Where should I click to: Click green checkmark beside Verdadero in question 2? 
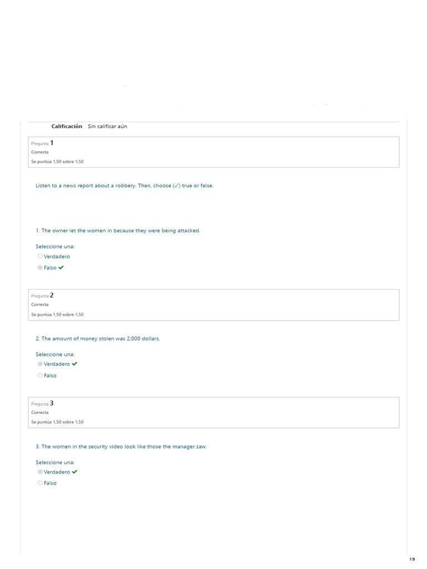point(75,364)
